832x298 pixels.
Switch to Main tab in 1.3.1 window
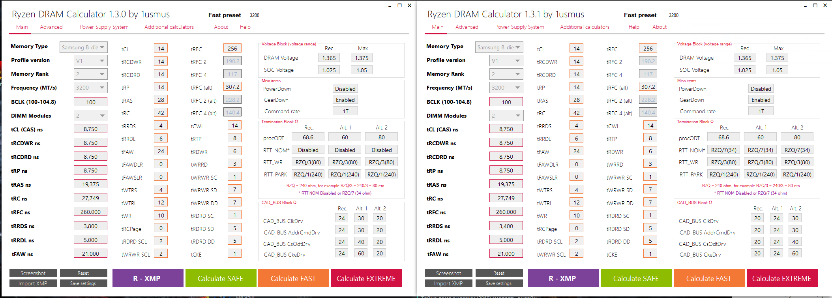(x=437, y=27)
